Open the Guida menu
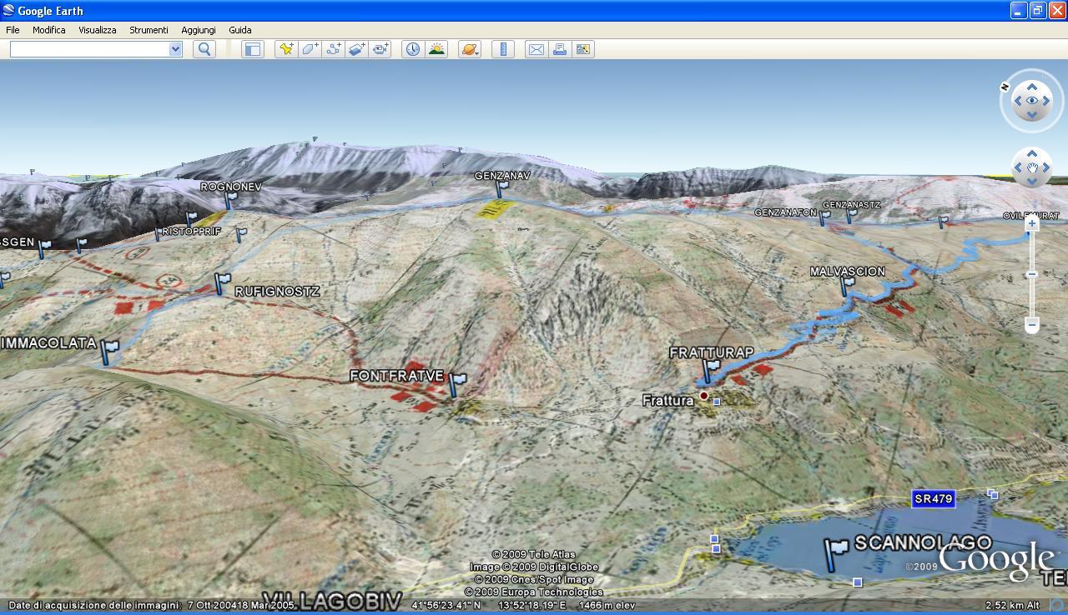Viewport: 1068px width, 615px height. click(240, 30)
